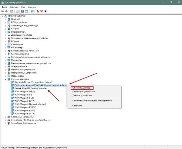The height and width of the screenshot is (149, 182).
Task: Click the red X uninstall device toolbar icon
Action: (x=42, y=11)
